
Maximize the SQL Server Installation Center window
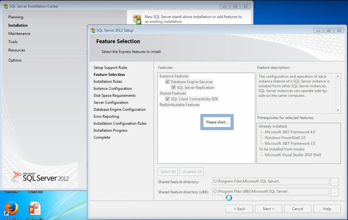235,6
